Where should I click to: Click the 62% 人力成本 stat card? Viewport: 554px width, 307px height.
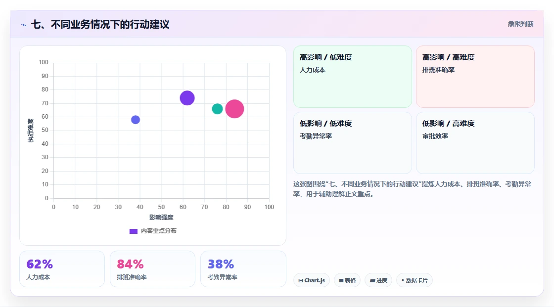tap(62, 269)
